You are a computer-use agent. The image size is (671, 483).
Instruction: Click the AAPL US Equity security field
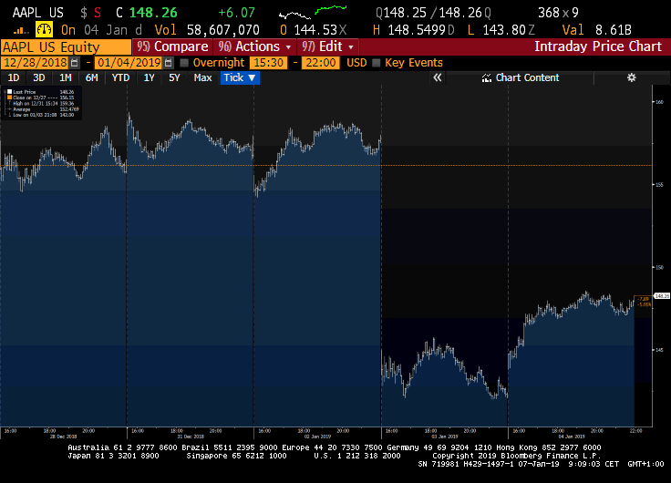[x=66, y=46]
